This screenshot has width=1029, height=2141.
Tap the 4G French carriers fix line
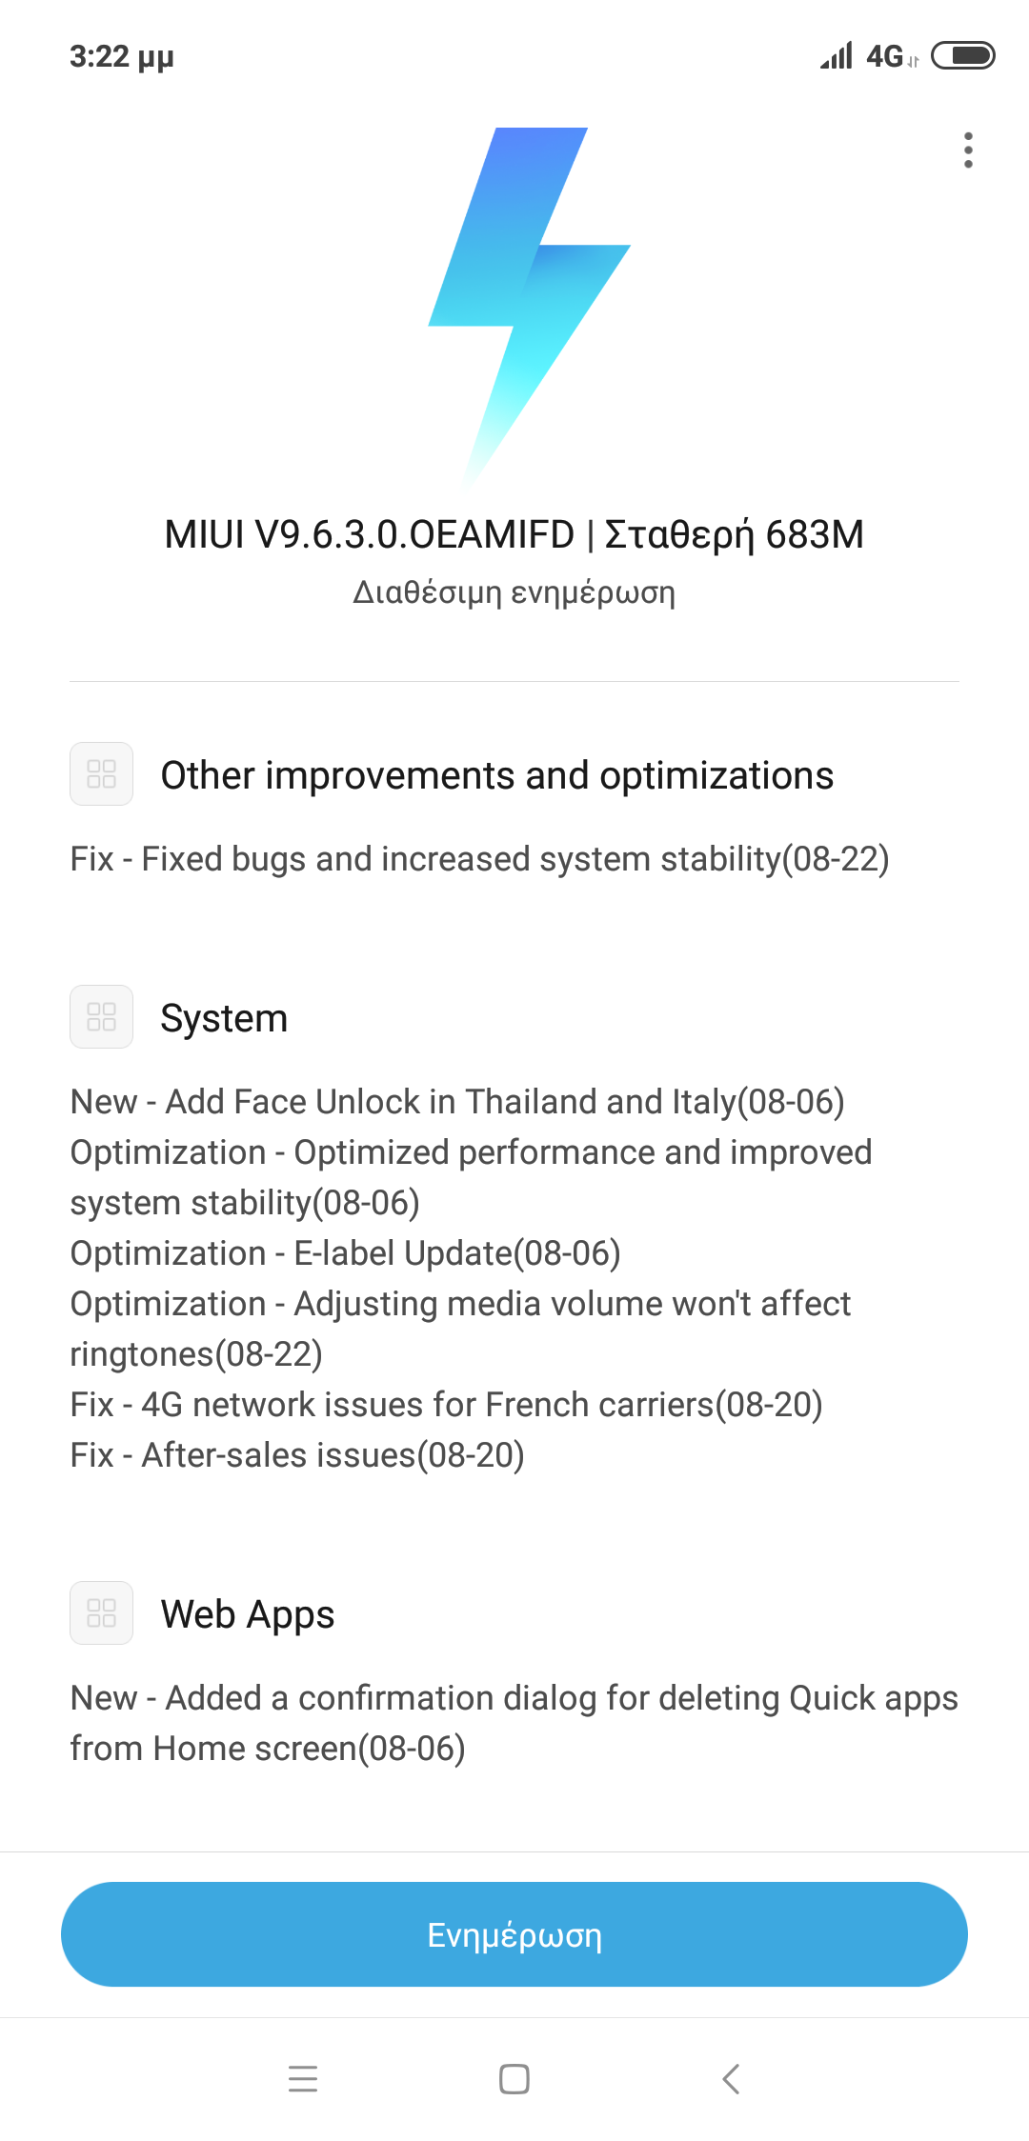[446, 1405]
